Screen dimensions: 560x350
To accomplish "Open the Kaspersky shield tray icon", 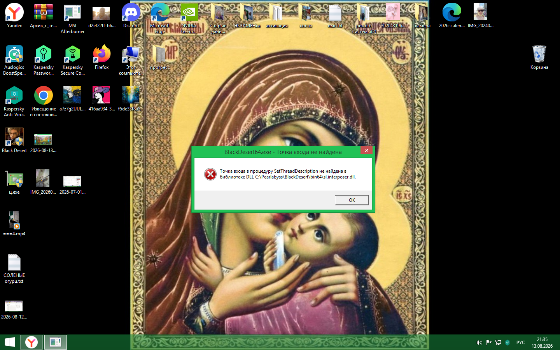I will [x=507, y=343].
